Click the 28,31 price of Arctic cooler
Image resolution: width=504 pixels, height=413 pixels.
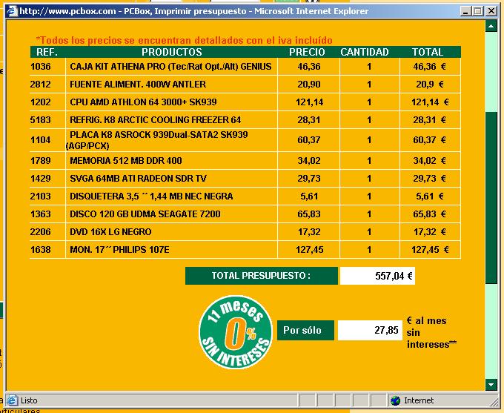(x=309, y=120)
